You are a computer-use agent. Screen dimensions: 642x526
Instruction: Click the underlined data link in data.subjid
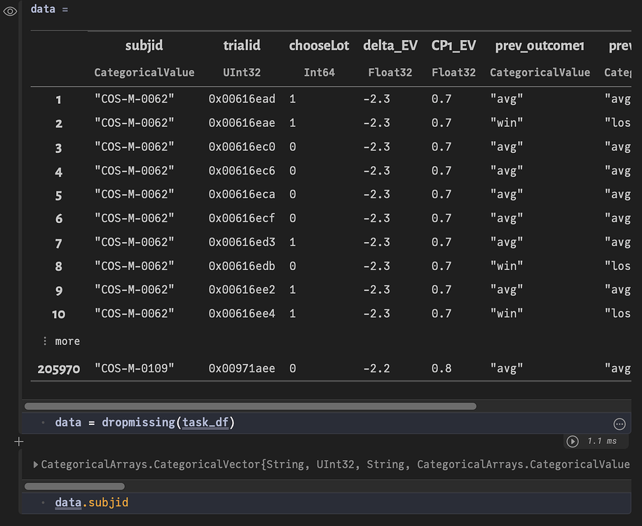click(67, 502)
